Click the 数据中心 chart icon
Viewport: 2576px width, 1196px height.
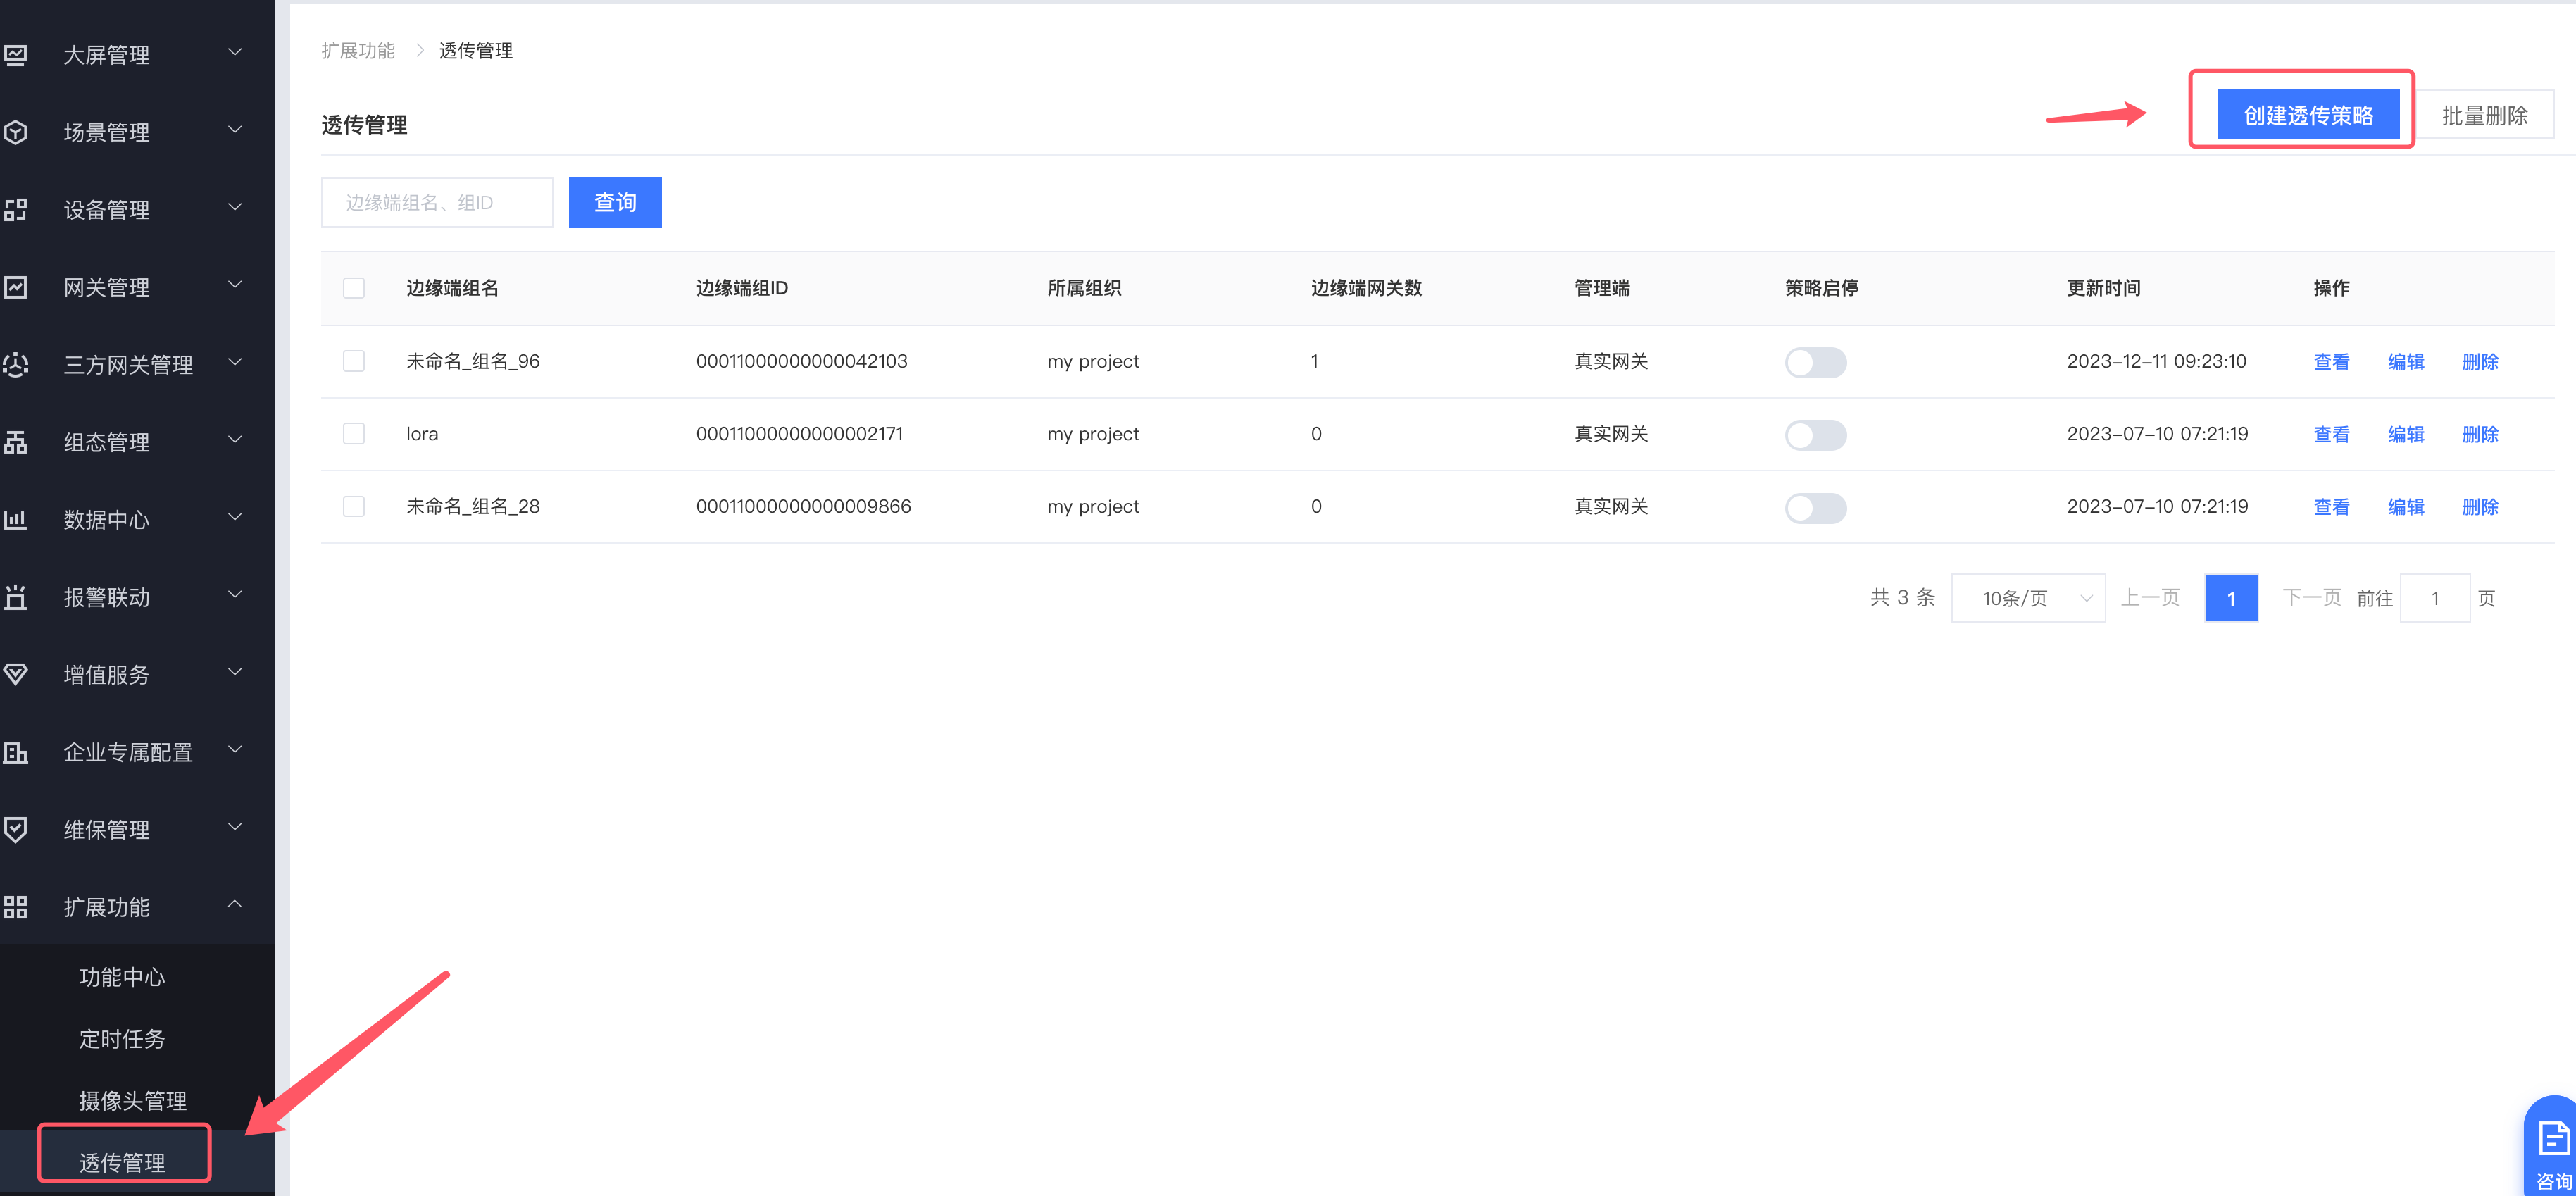pos(15,520)
